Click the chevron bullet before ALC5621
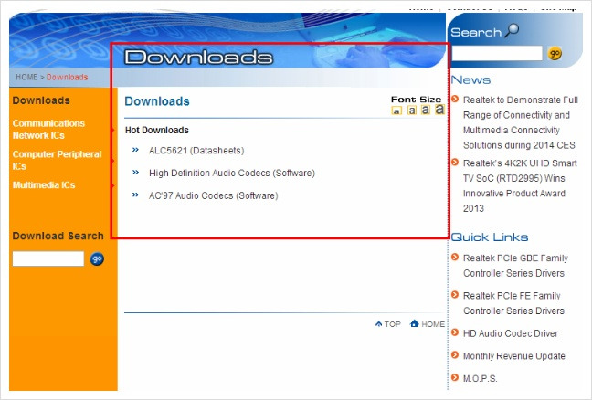592x400 pixels. pos(135,150)
